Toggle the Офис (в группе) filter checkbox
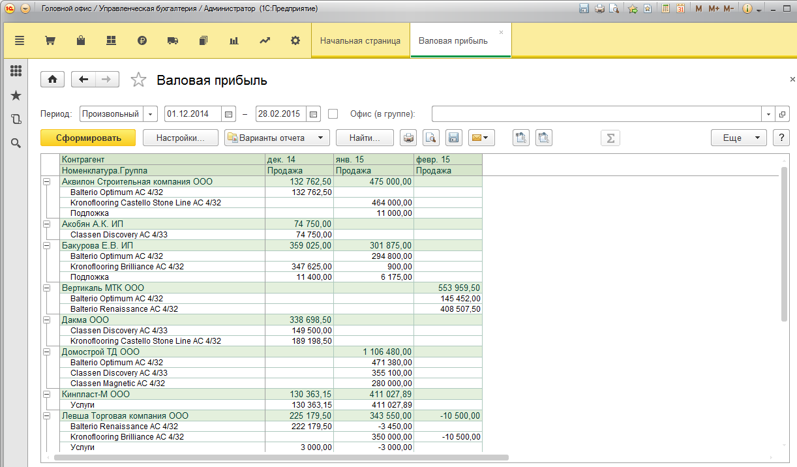797x467 pixels. coord(333,113)
